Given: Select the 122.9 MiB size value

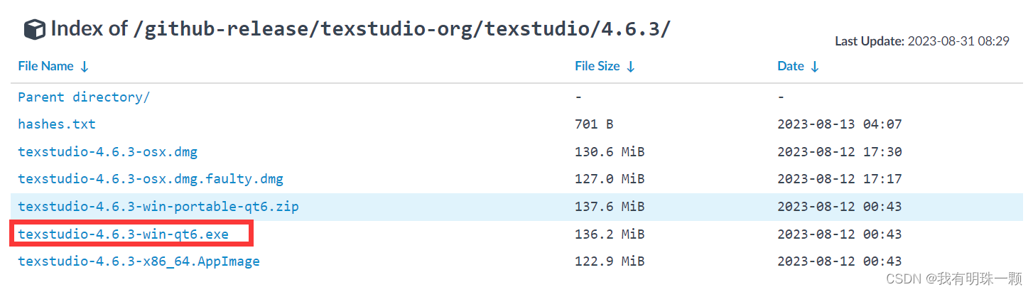Looking at the screenshot, I should coord(610,261).
